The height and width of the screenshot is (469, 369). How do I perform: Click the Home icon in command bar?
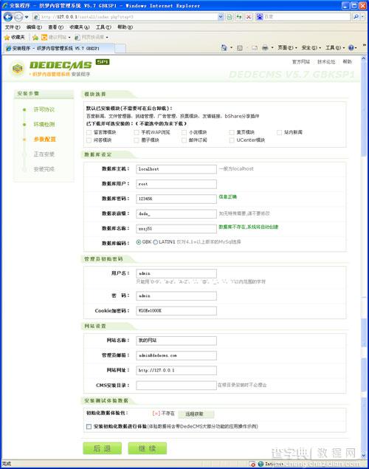coord(224,47)
